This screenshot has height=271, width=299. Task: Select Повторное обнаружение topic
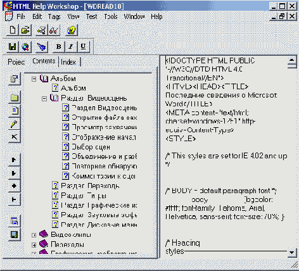(105, 166)
